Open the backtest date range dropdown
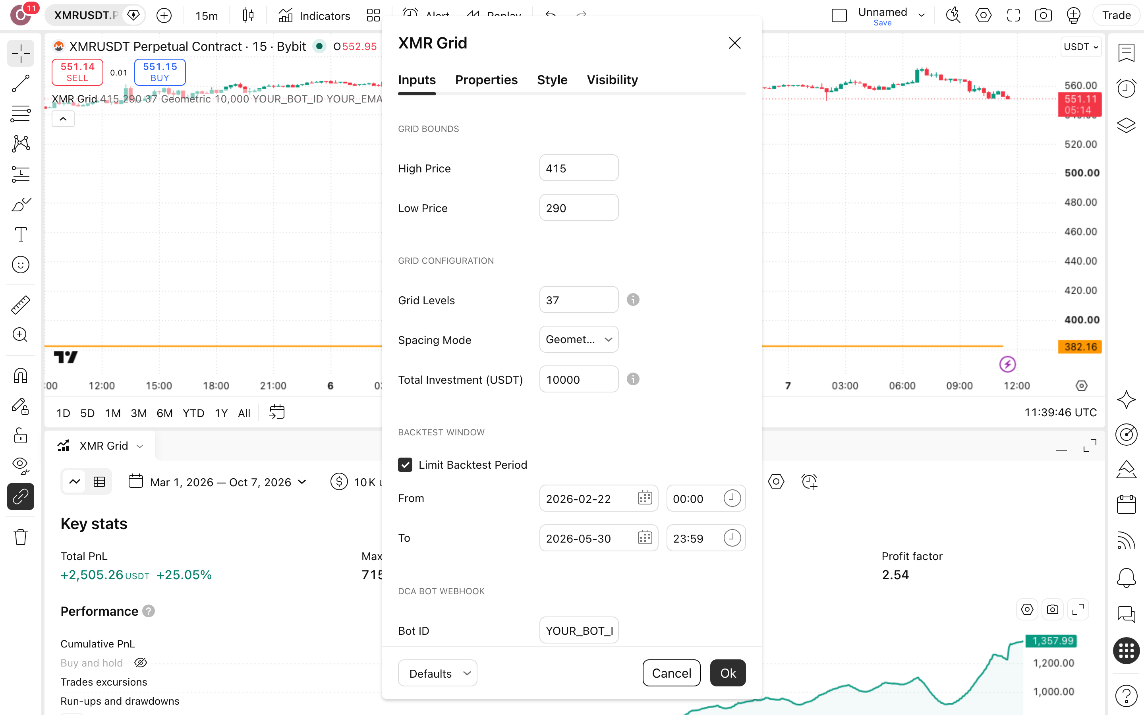 218,482
